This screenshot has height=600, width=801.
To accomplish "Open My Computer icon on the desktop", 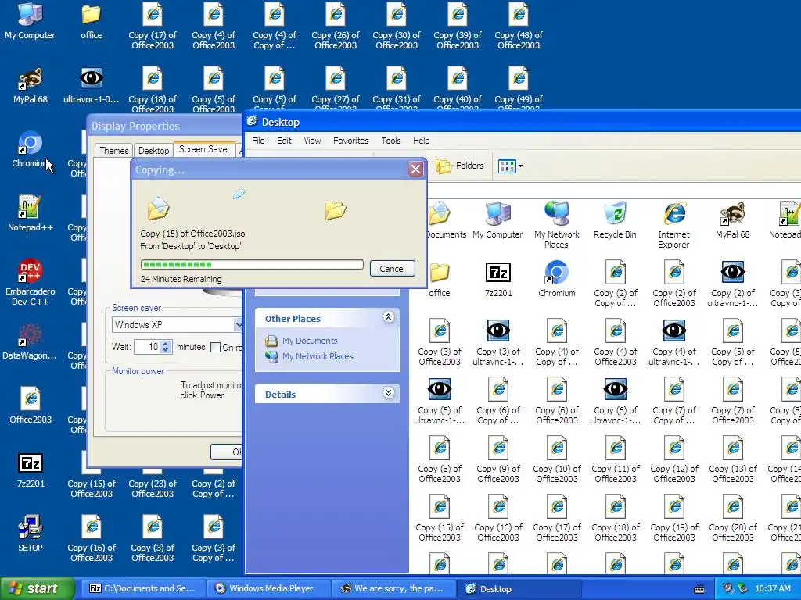I will point(30,21).
